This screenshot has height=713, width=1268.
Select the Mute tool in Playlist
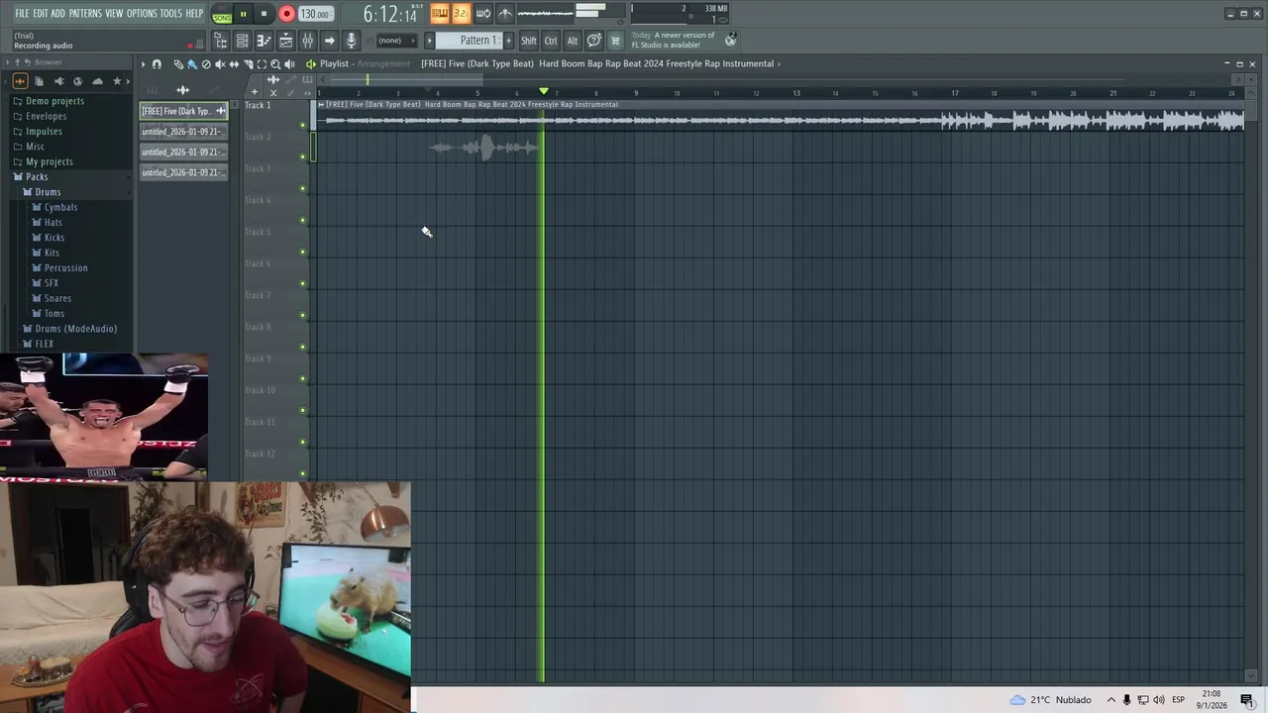pos(220,63)
